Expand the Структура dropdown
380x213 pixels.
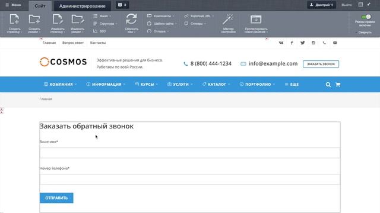pyautogui.click(x=105, y=24)
